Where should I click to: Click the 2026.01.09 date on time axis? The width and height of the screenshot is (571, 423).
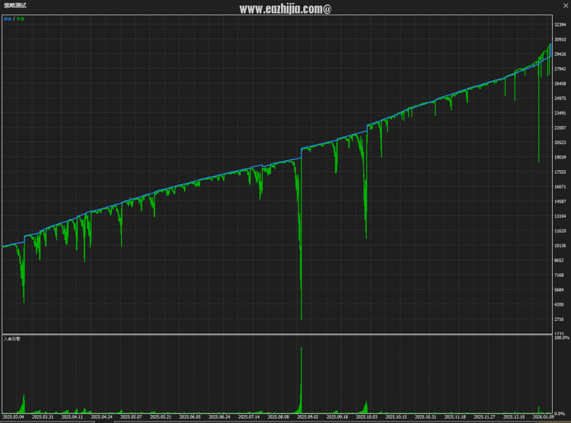(543, 417)
